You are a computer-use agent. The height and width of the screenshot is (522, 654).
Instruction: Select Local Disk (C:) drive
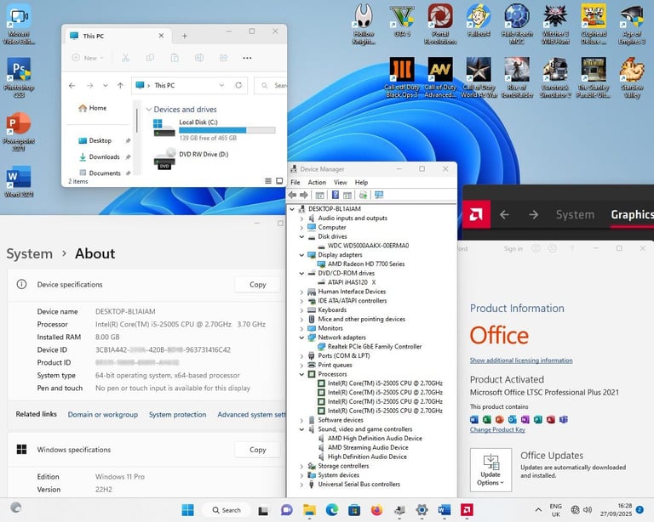click(x=214, y=131)
